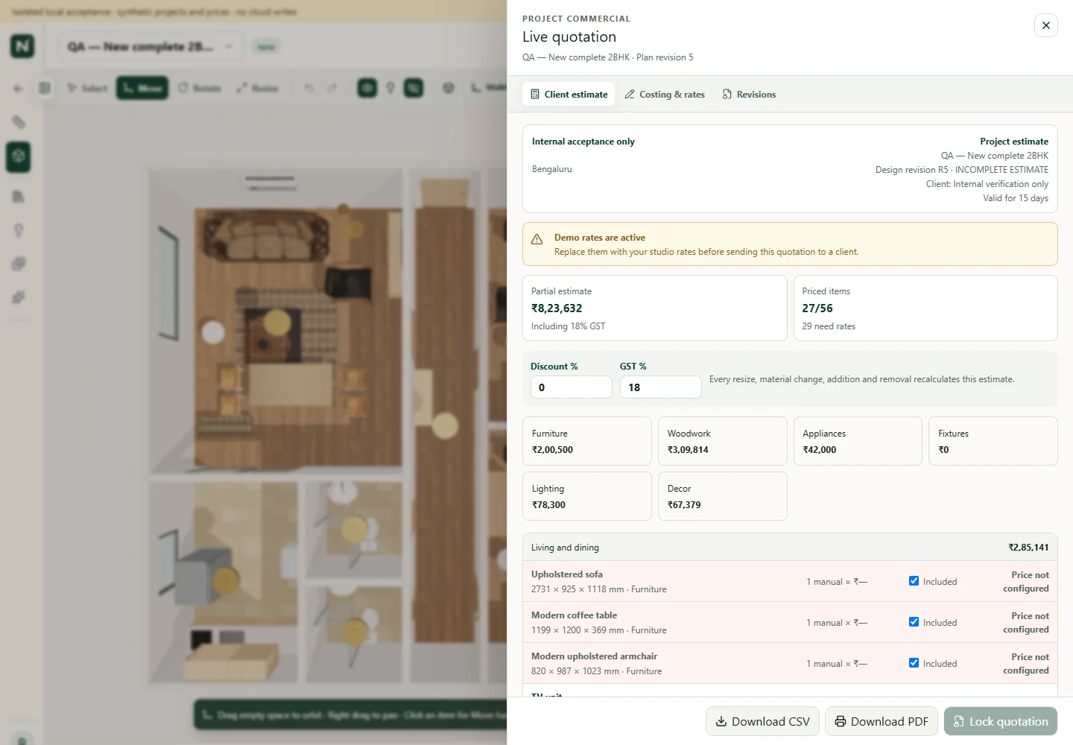Click the Lighting ₹78,300 category card
Screen dimensions: 1073x745
(587, 496)
